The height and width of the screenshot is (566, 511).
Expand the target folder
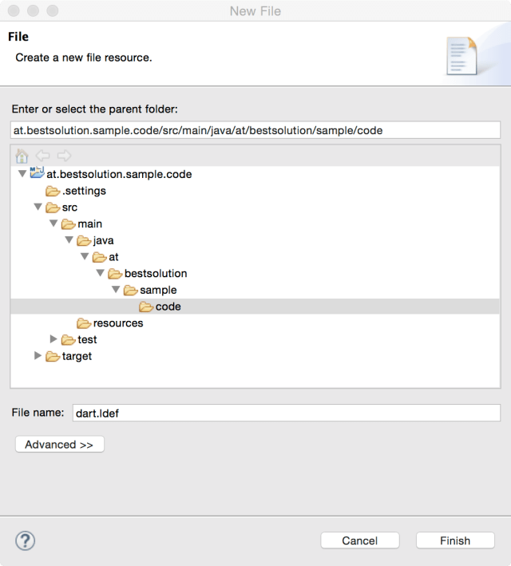(38, 356)
